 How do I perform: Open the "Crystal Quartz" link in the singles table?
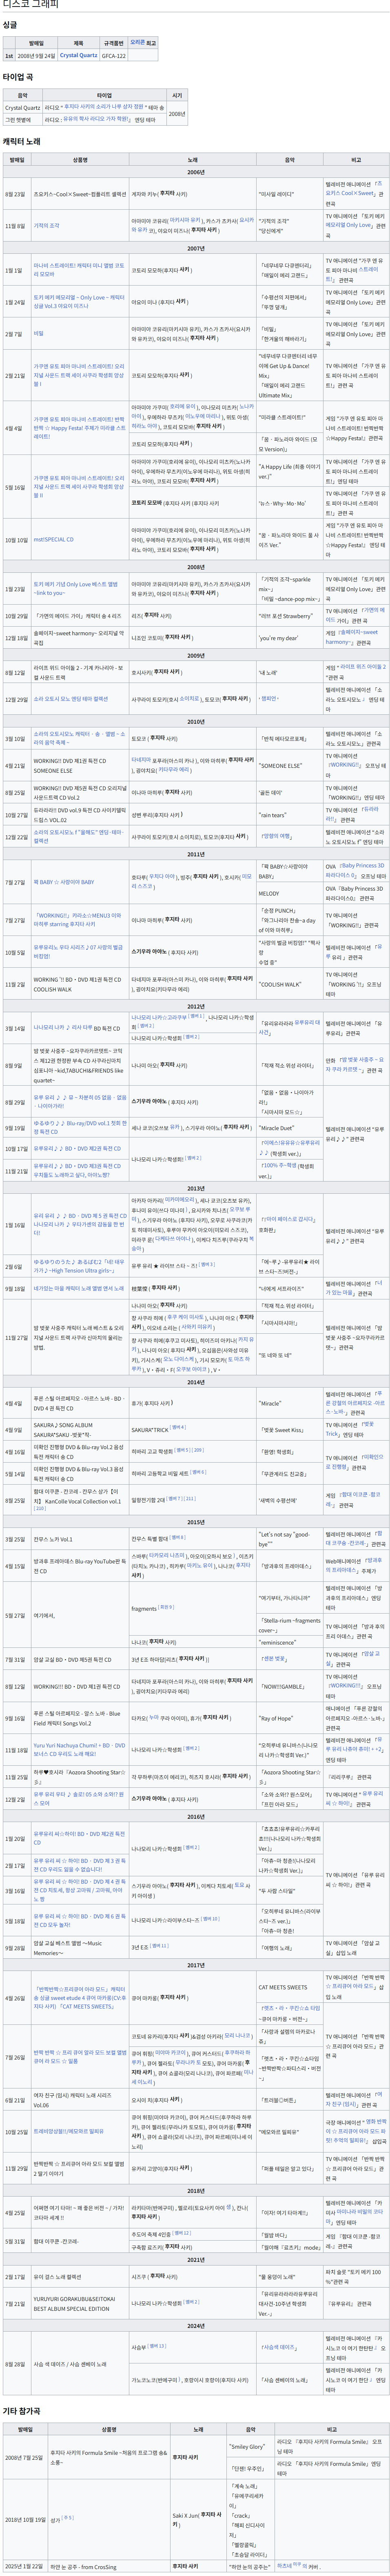78,56
